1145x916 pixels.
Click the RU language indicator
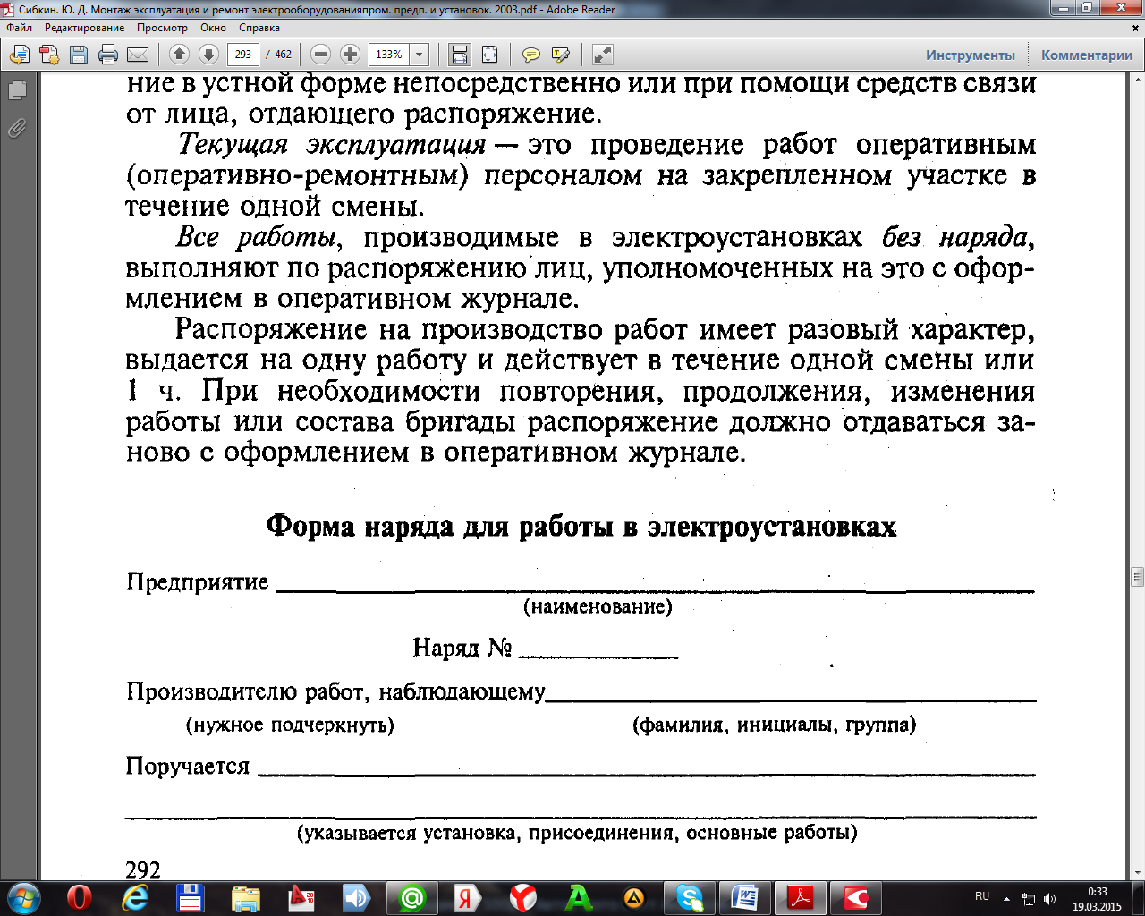982,896
